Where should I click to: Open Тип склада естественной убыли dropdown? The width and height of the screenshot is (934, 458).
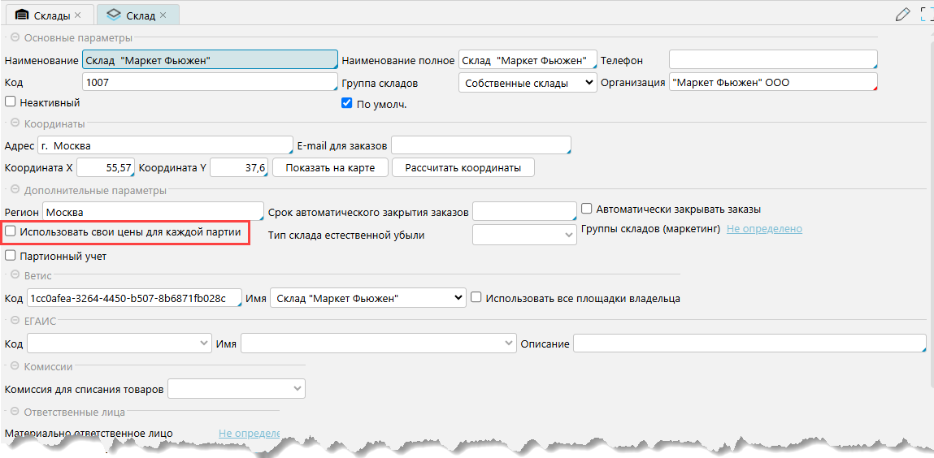[524, 235]
